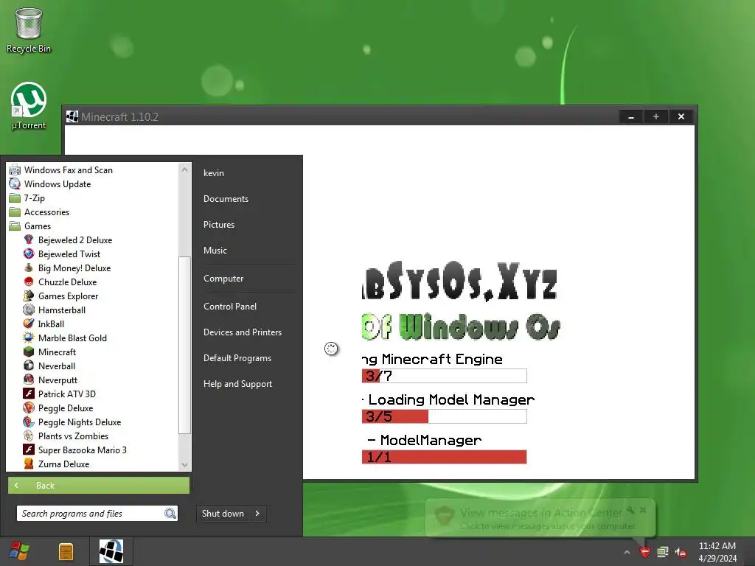Launch Windows Update from its icon
The height and width of the screenshot is (566, 755).
(x=15, y=184)
